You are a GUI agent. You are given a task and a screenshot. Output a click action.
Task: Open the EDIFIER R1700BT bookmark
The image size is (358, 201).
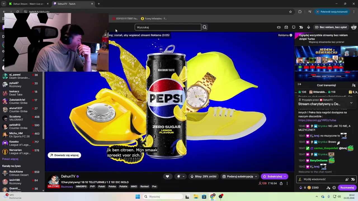(x=125, y=18)
